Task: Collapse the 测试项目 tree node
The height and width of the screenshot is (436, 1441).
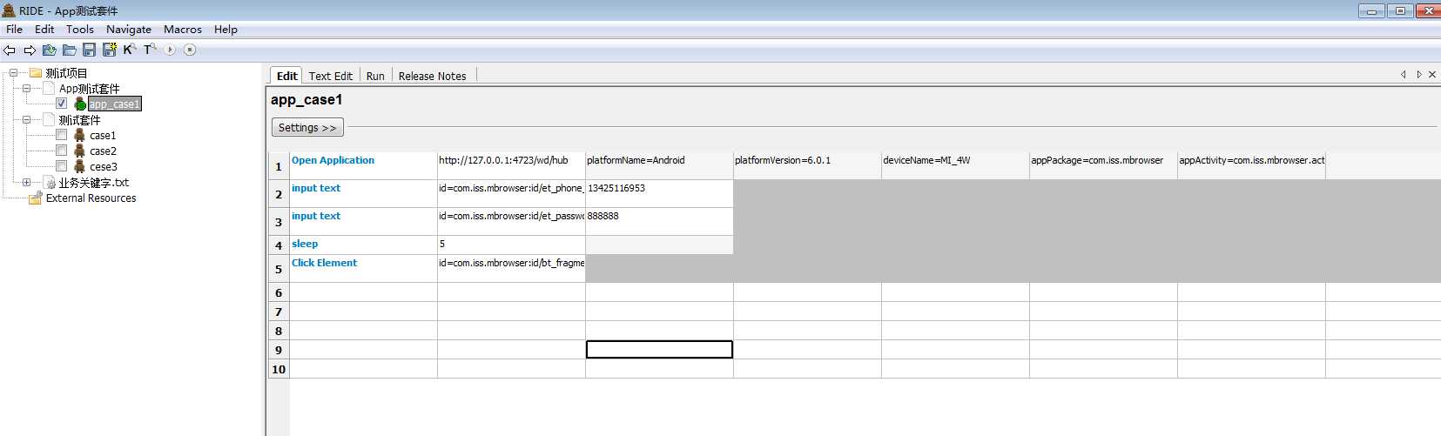Action: [x=13, y=73]
